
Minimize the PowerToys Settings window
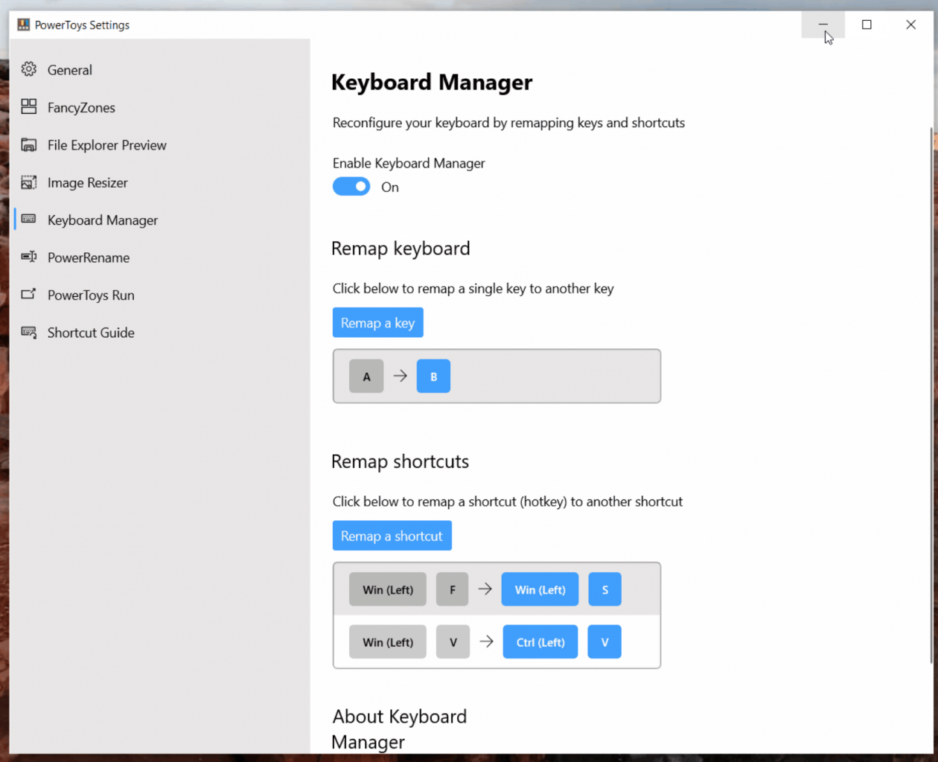point(823,25)
